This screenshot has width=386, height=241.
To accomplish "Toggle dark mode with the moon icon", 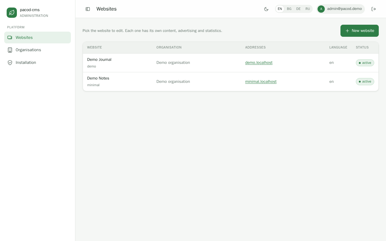I will pyautogui.click(x=266, y=9).
